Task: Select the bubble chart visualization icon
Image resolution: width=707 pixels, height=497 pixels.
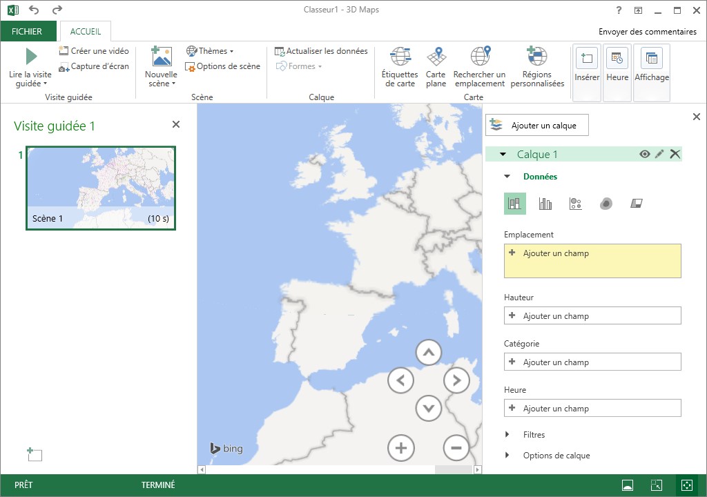Action: coord(576,204)
